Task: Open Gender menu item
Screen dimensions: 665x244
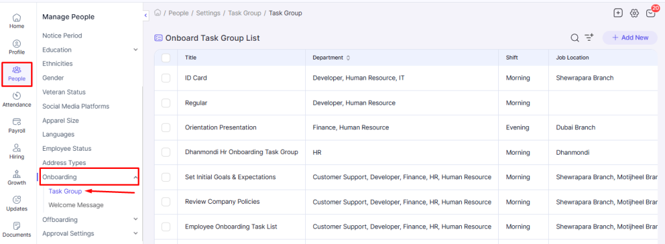Action: tap(53, 78)
